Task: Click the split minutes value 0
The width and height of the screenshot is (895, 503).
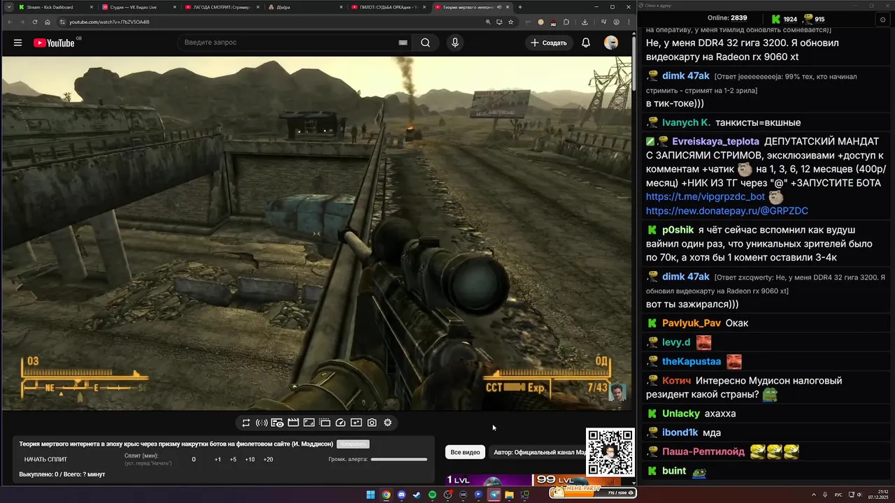Action: [x=194, y=459]
